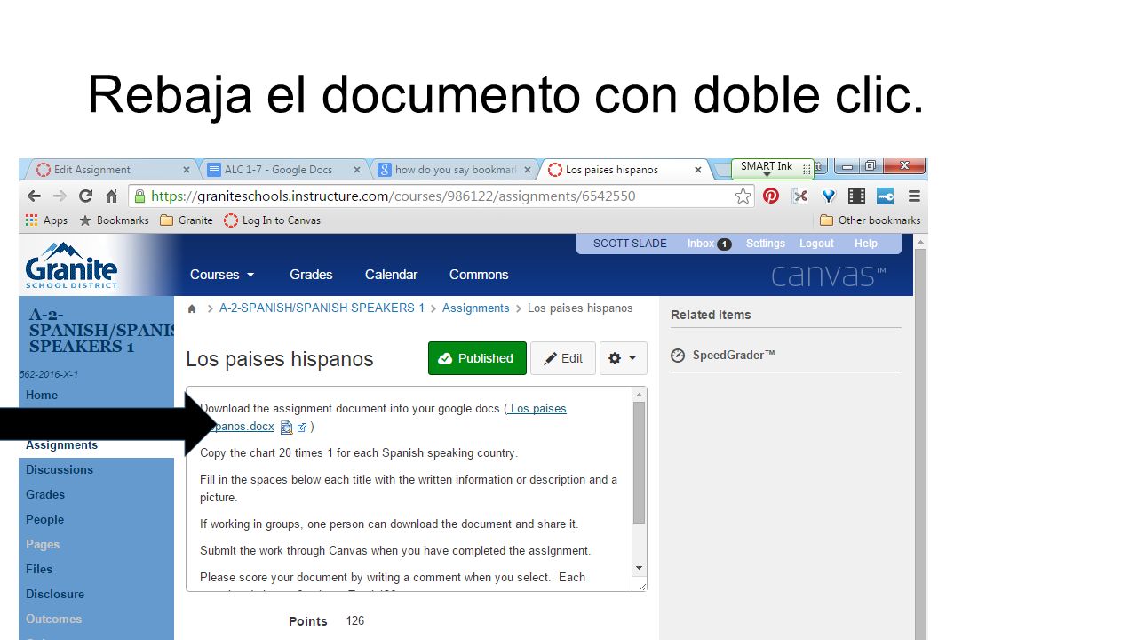1137x640 pixels.
Task: Click the Logout link
Action: point(816,244)
